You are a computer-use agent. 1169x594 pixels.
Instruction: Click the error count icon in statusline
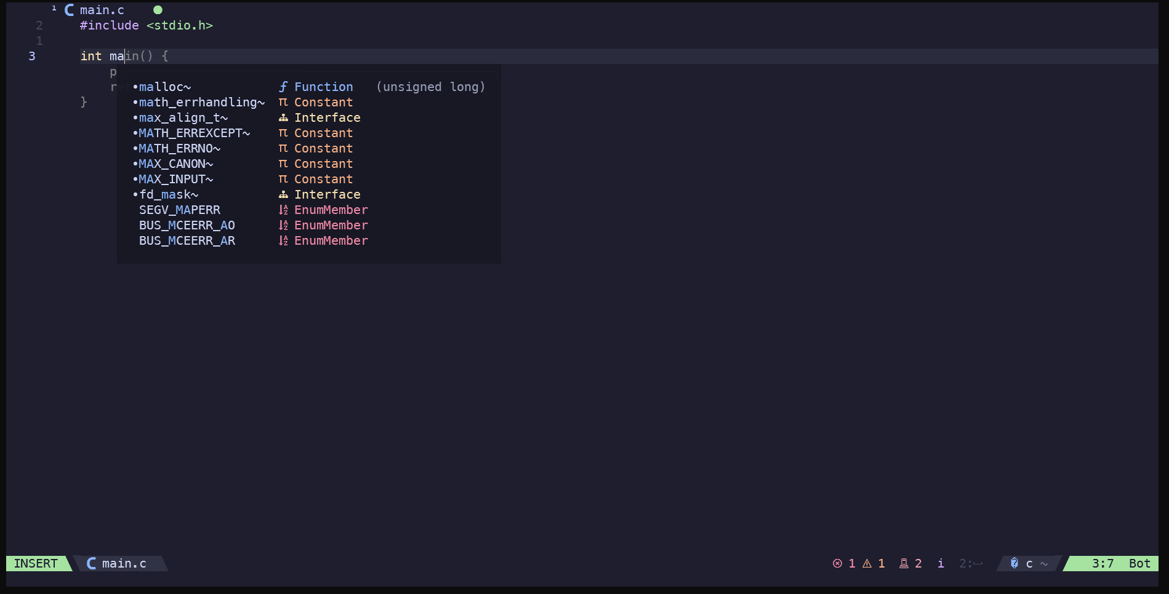837,564
